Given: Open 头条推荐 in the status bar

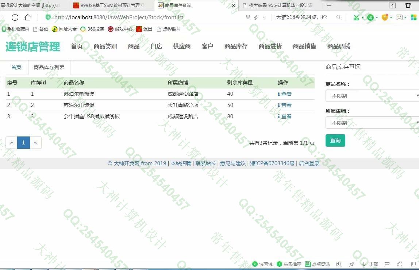Looking at the screenshot, I should [289, 264].
